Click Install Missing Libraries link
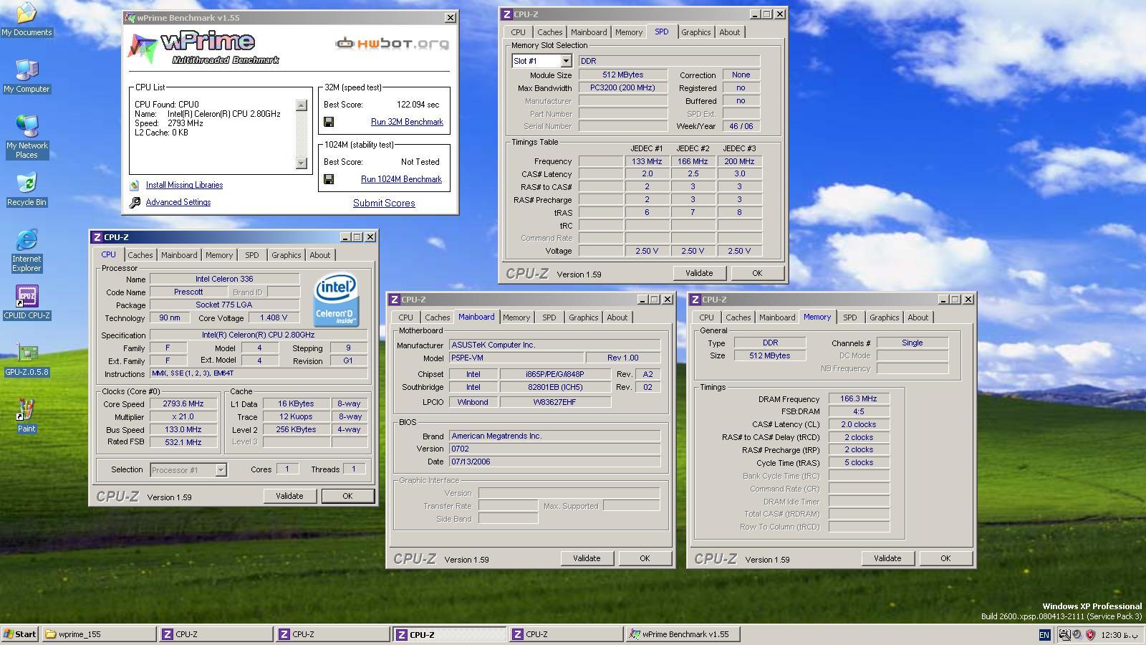Image resolution: width=1146 pixels, height=645 pixels. point(184,185)
